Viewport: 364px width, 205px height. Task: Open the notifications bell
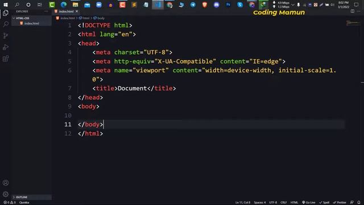(359, 203)
